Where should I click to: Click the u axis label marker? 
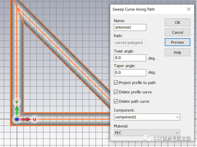click(x=34, y=119)
